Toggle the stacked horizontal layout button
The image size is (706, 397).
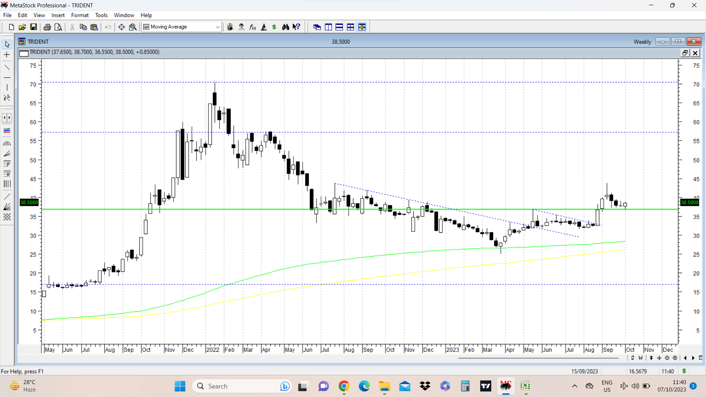click(x=339, y=27)
